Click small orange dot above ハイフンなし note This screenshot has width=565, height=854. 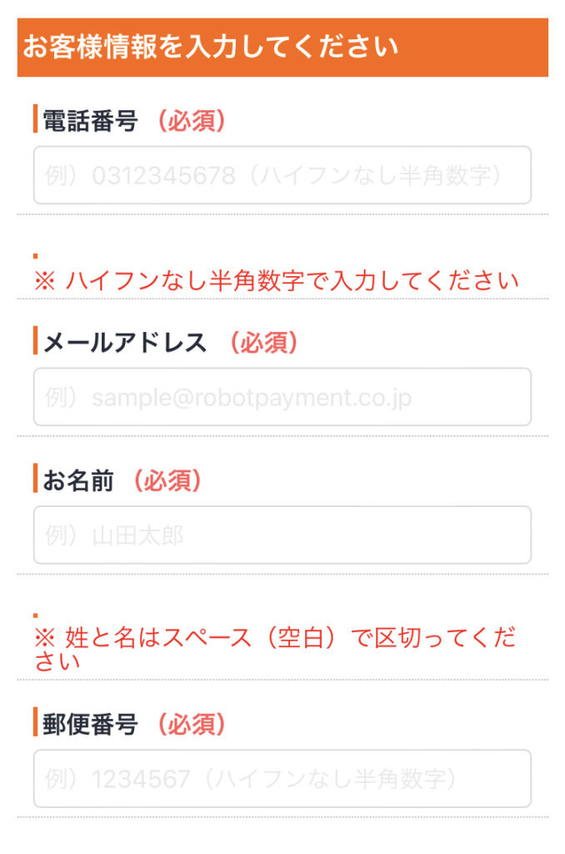click(35, 255)
